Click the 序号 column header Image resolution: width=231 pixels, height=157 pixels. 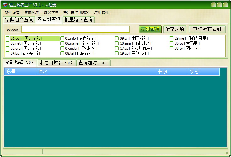tap(20, 72)
